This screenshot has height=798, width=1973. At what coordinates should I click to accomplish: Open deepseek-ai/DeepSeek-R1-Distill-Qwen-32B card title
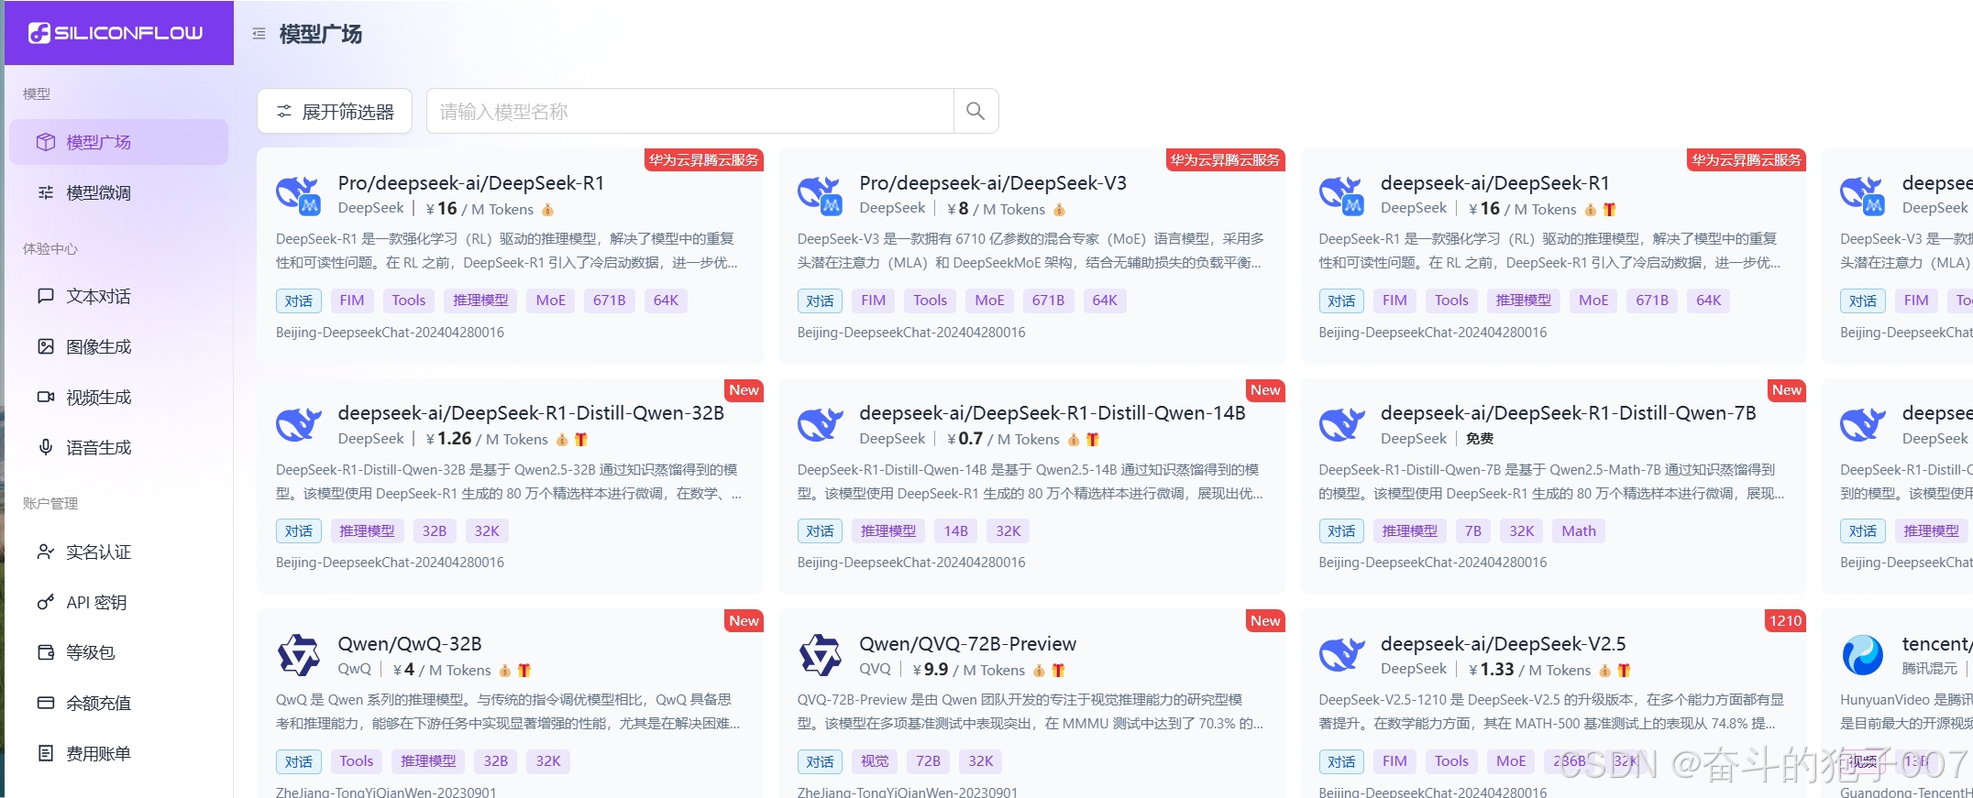531,413
